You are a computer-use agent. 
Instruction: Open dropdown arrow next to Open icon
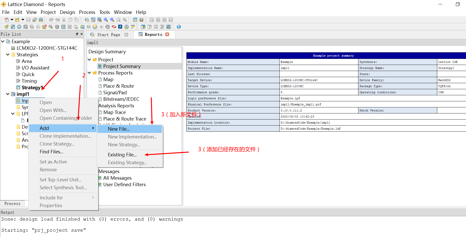pos(23,20)
